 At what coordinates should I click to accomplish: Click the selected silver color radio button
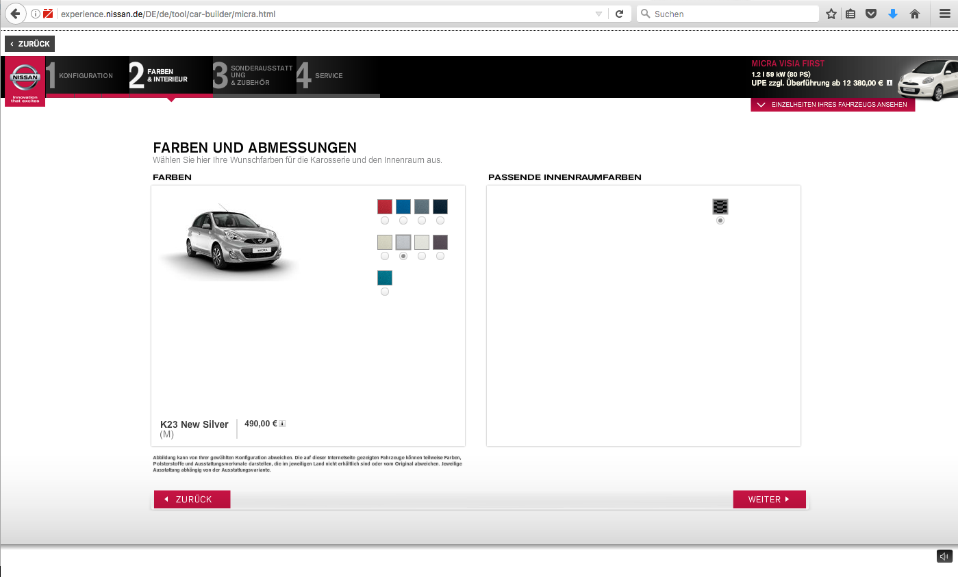tap(403, 256)
